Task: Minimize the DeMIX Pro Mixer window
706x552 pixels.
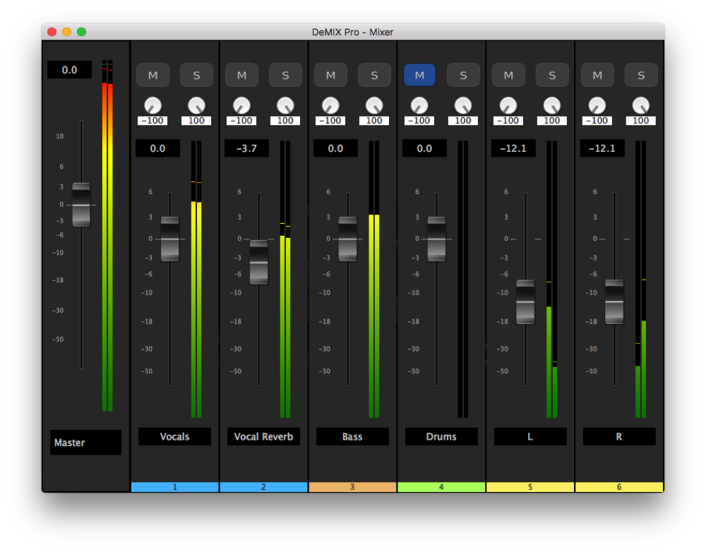Action: coord(66,32)
